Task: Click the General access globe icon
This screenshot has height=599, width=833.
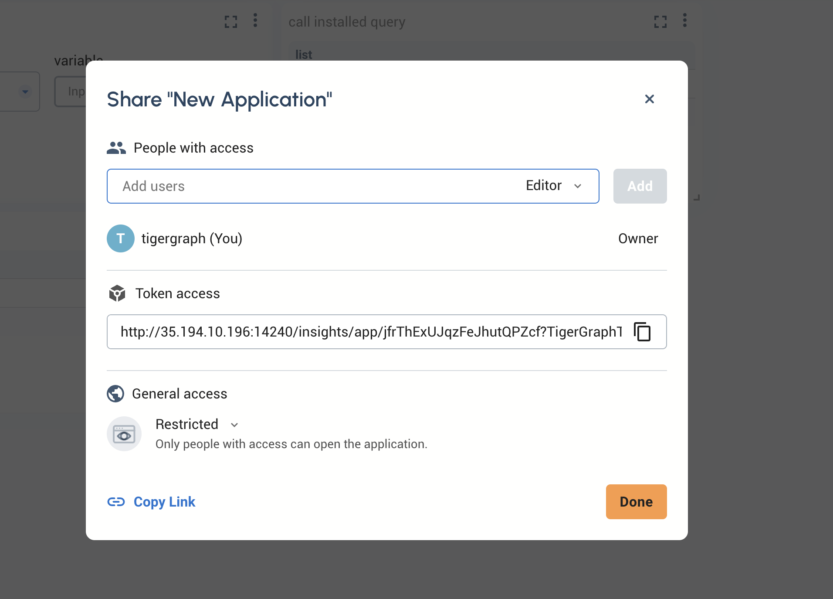Action: click(115, 394)
